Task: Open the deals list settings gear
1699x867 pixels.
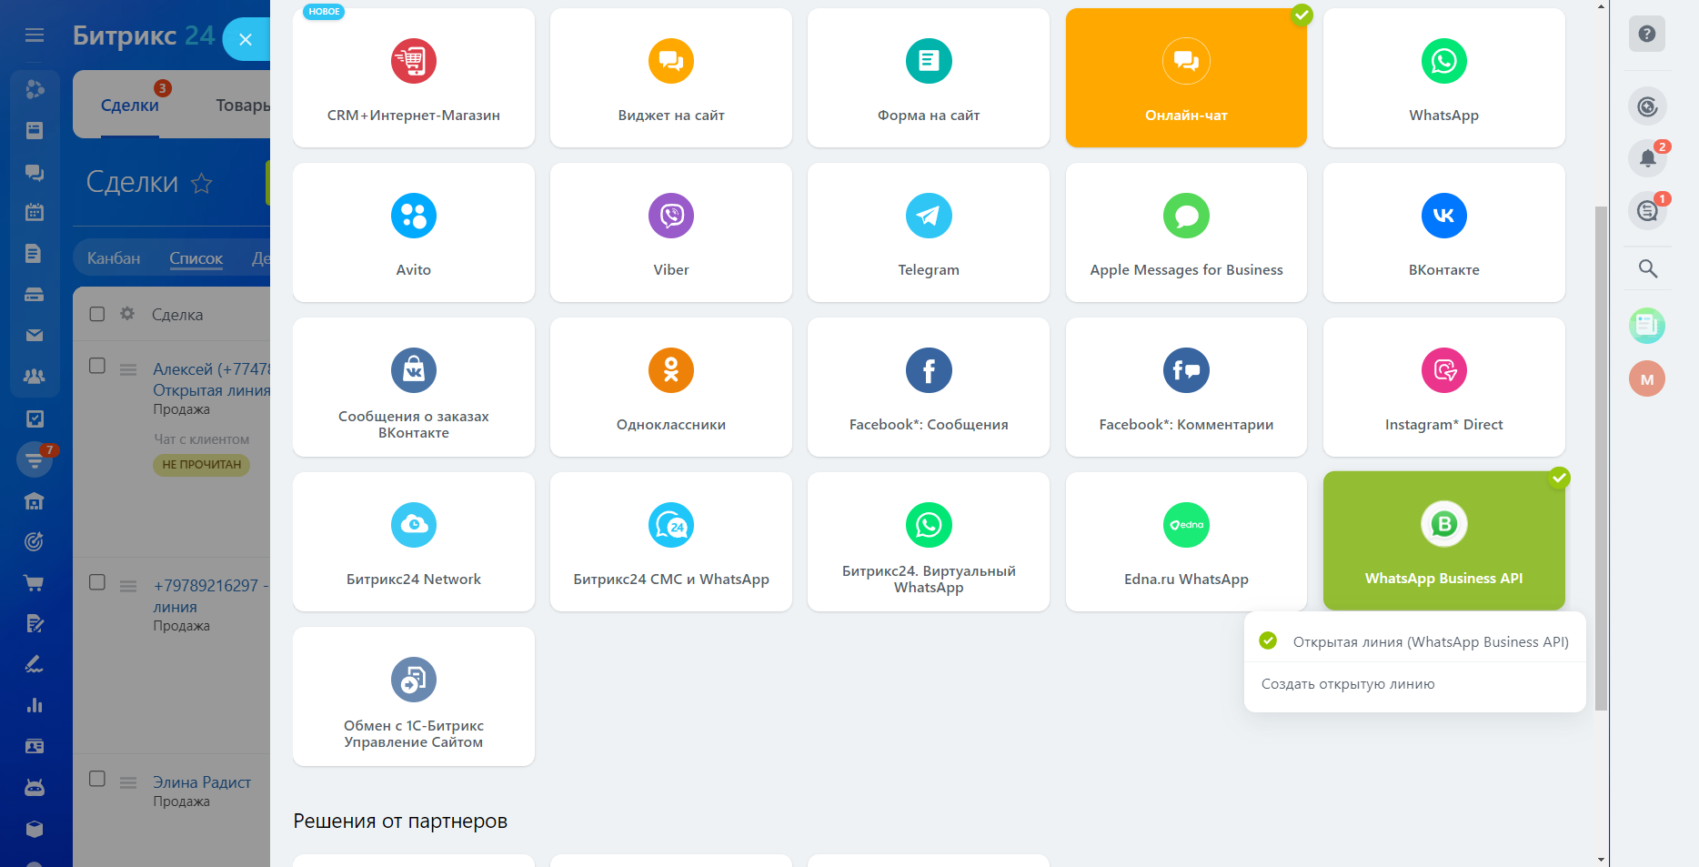Action: point(127,314)
